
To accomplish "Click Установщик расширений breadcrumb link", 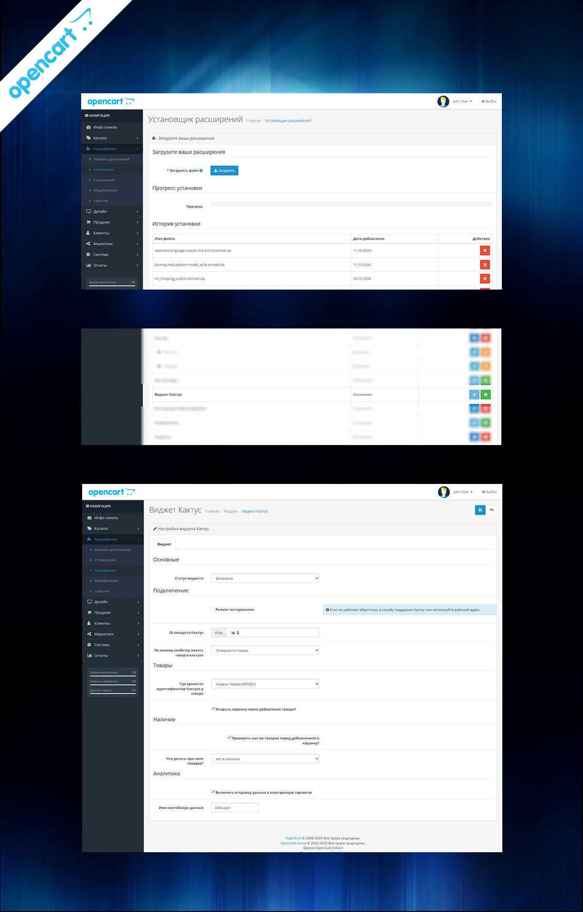I will point(288,120).
